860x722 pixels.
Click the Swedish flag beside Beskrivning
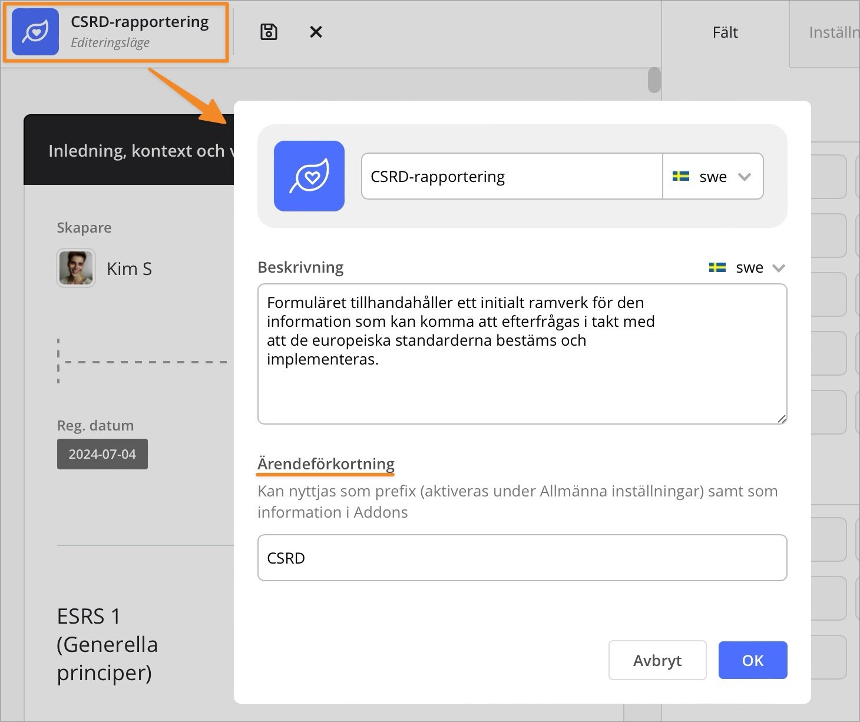point(717,267)
